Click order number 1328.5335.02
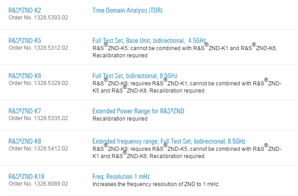 click(38, 118)
